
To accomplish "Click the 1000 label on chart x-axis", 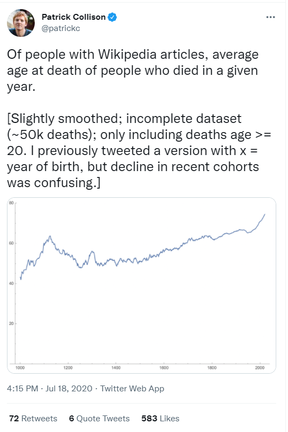I will (20, 368).
